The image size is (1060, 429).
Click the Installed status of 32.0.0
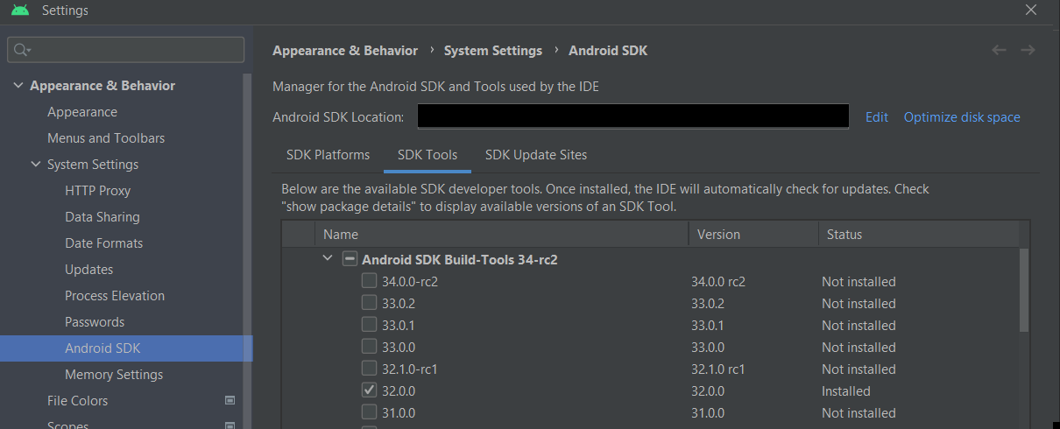846,391
